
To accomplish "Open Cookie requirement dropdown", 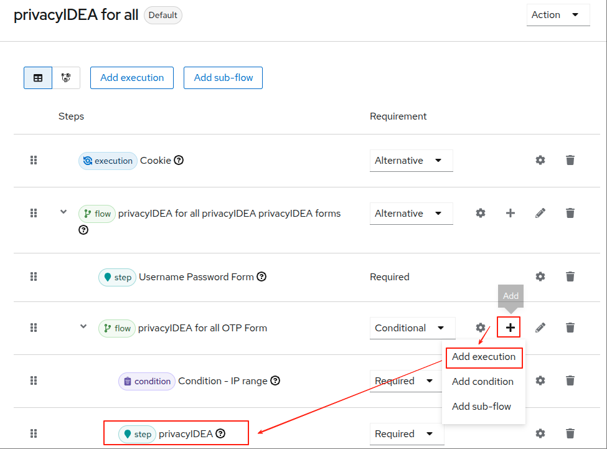I will (411, 161).
